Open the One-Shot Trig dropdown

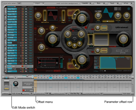(76, 93)
